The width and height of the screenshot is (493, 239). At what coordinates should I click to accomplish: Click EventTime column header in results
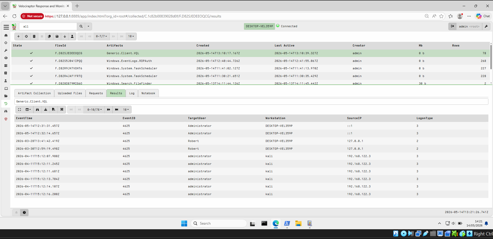click(24, 118)
